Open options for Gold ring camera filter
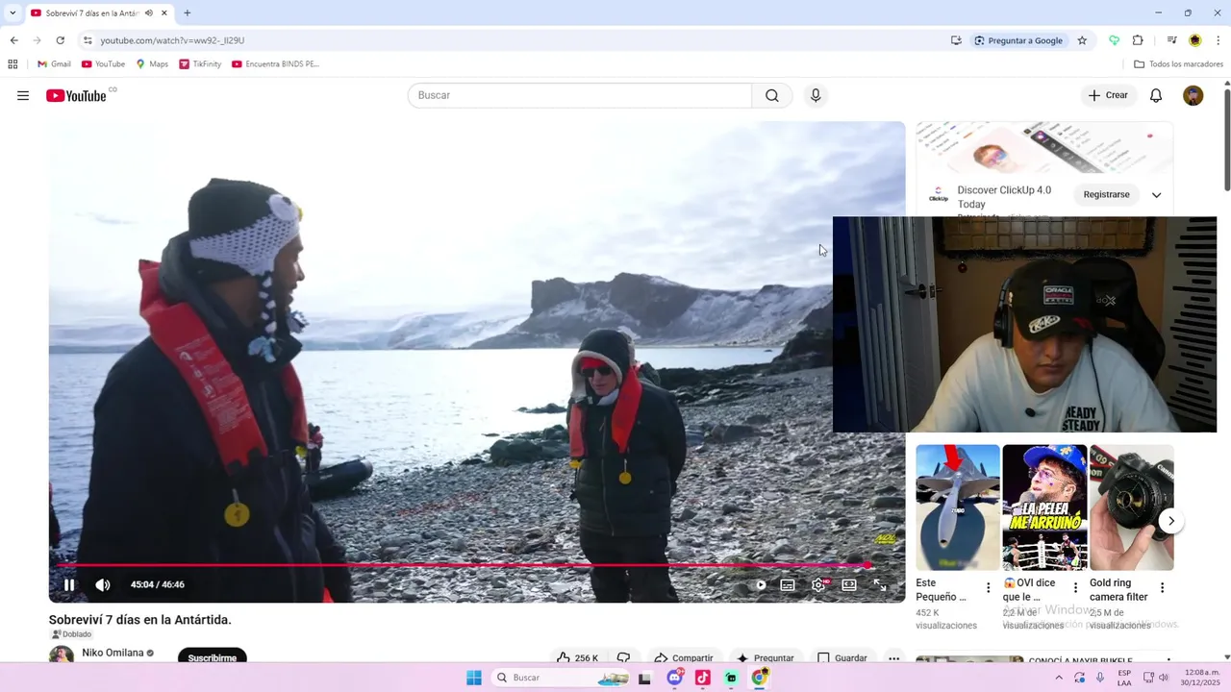Image resolution: width=1231 pixels, height=692 pixels. click(x=1162, y=588)
